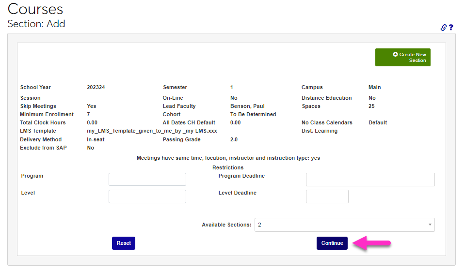Click the Campus value Main
Viewport: 465px width, 272px height.
point(374,87)
